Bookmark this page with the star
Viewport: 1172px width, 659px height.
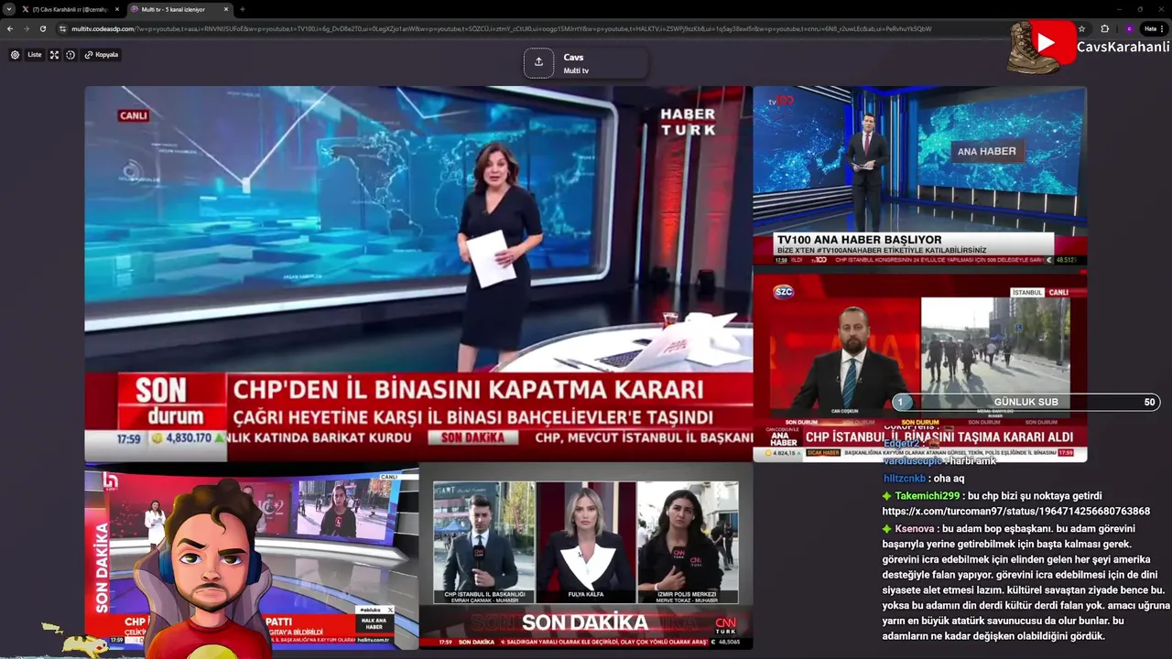(1081, 28)
